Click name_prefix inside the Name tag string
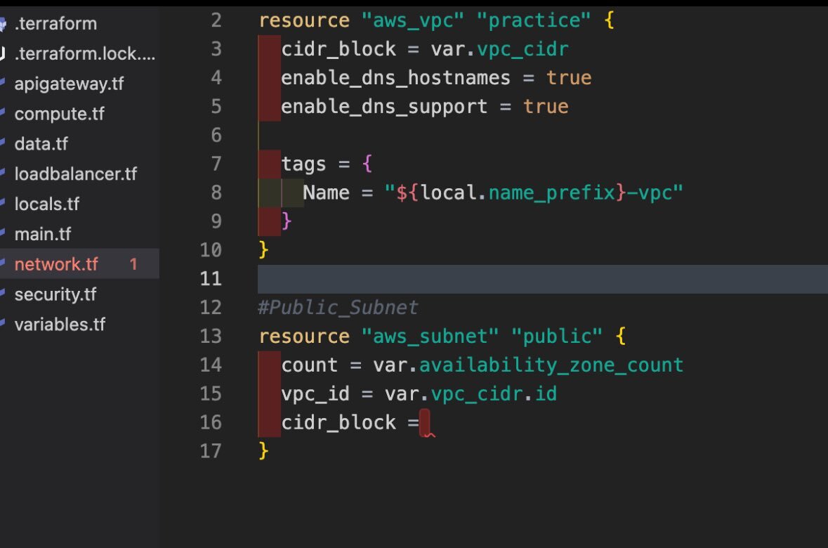 coord(553,193)
